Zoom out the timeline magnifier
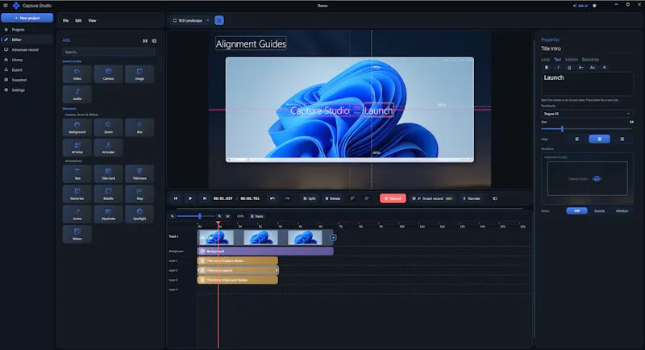Viewport: 645px width, 350px height. (173, 216)
